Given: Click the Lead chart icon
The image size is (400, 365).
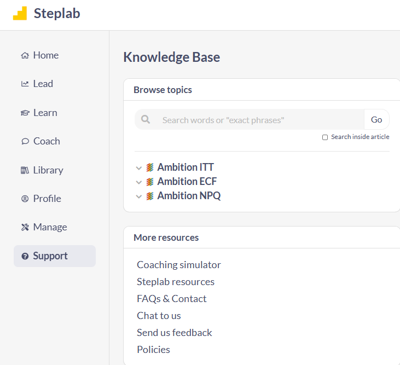Looking at the screenshot, I should click(x=25, y=84).
